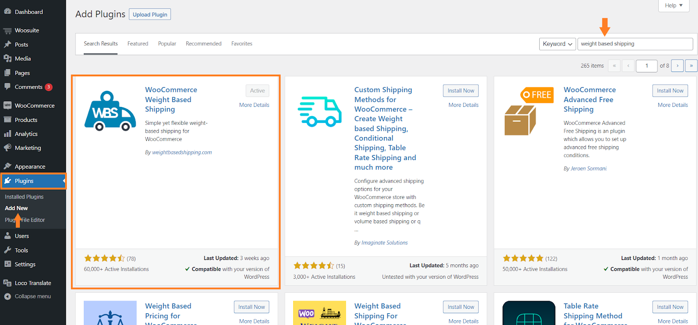View More Details for Advanced Free Shipping
Image resolution: width=698 pixels, height=325 pixels.
click(x=673, y=105)
